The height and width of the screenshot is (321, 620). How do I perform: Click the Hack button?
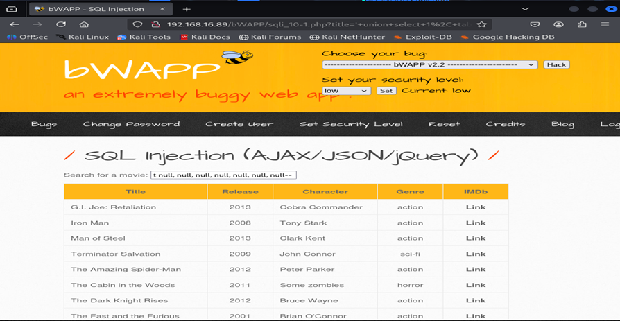pos(556,64)
